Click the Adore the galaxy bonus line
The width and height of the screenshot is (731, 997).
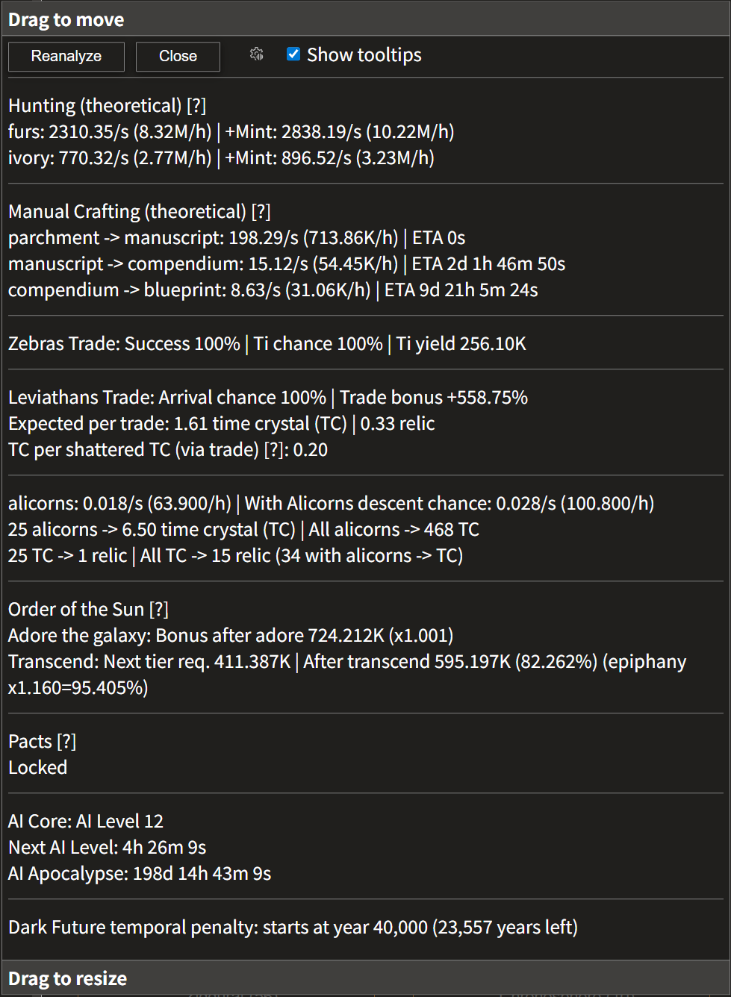(x=231, y=636)
